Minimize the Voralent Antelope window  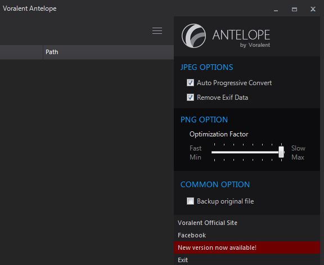click(x=276, y=10)
